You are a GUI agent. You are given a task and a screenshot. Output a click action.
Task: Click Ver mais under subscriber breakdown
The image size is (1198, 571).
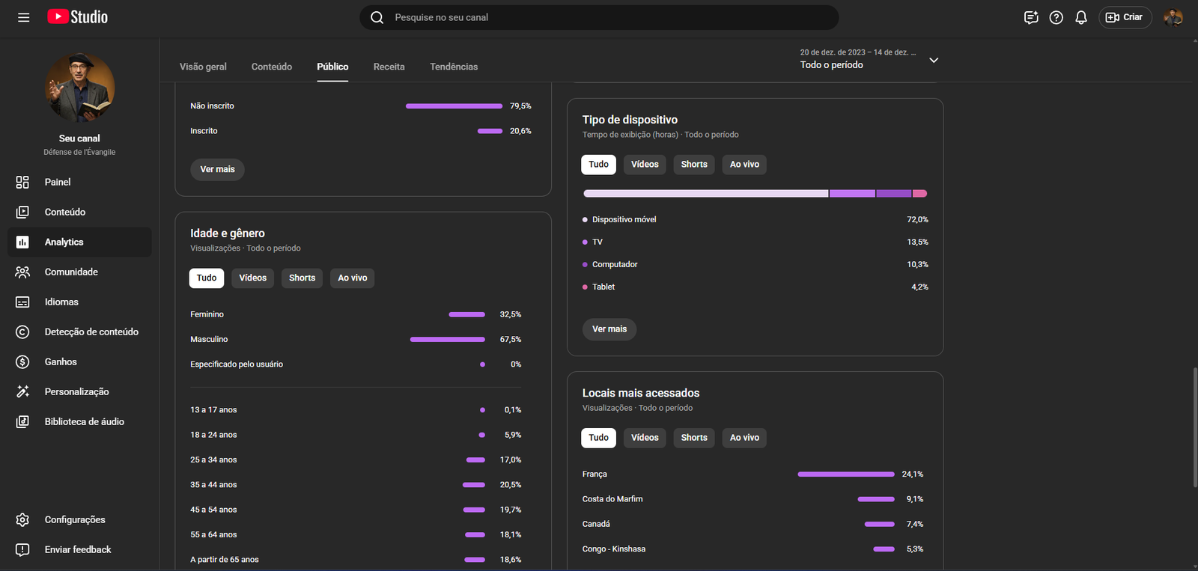pyautogui.click(x=217, y=169)
